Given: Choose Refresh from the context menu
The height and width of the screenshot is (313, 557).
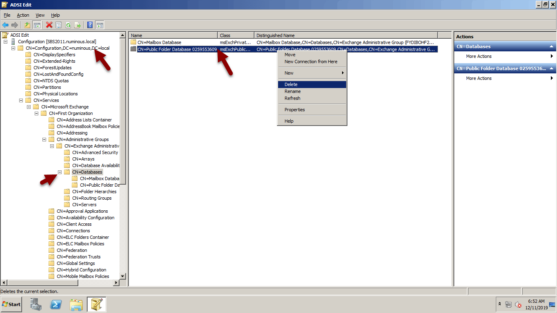Looking at the screenshot, I should (x=312, y=98).
